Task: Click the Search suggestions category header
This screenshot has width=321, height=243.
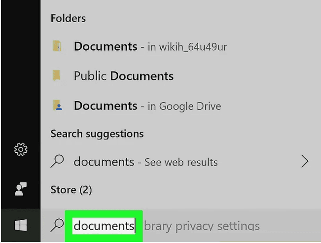Action: 97,134
